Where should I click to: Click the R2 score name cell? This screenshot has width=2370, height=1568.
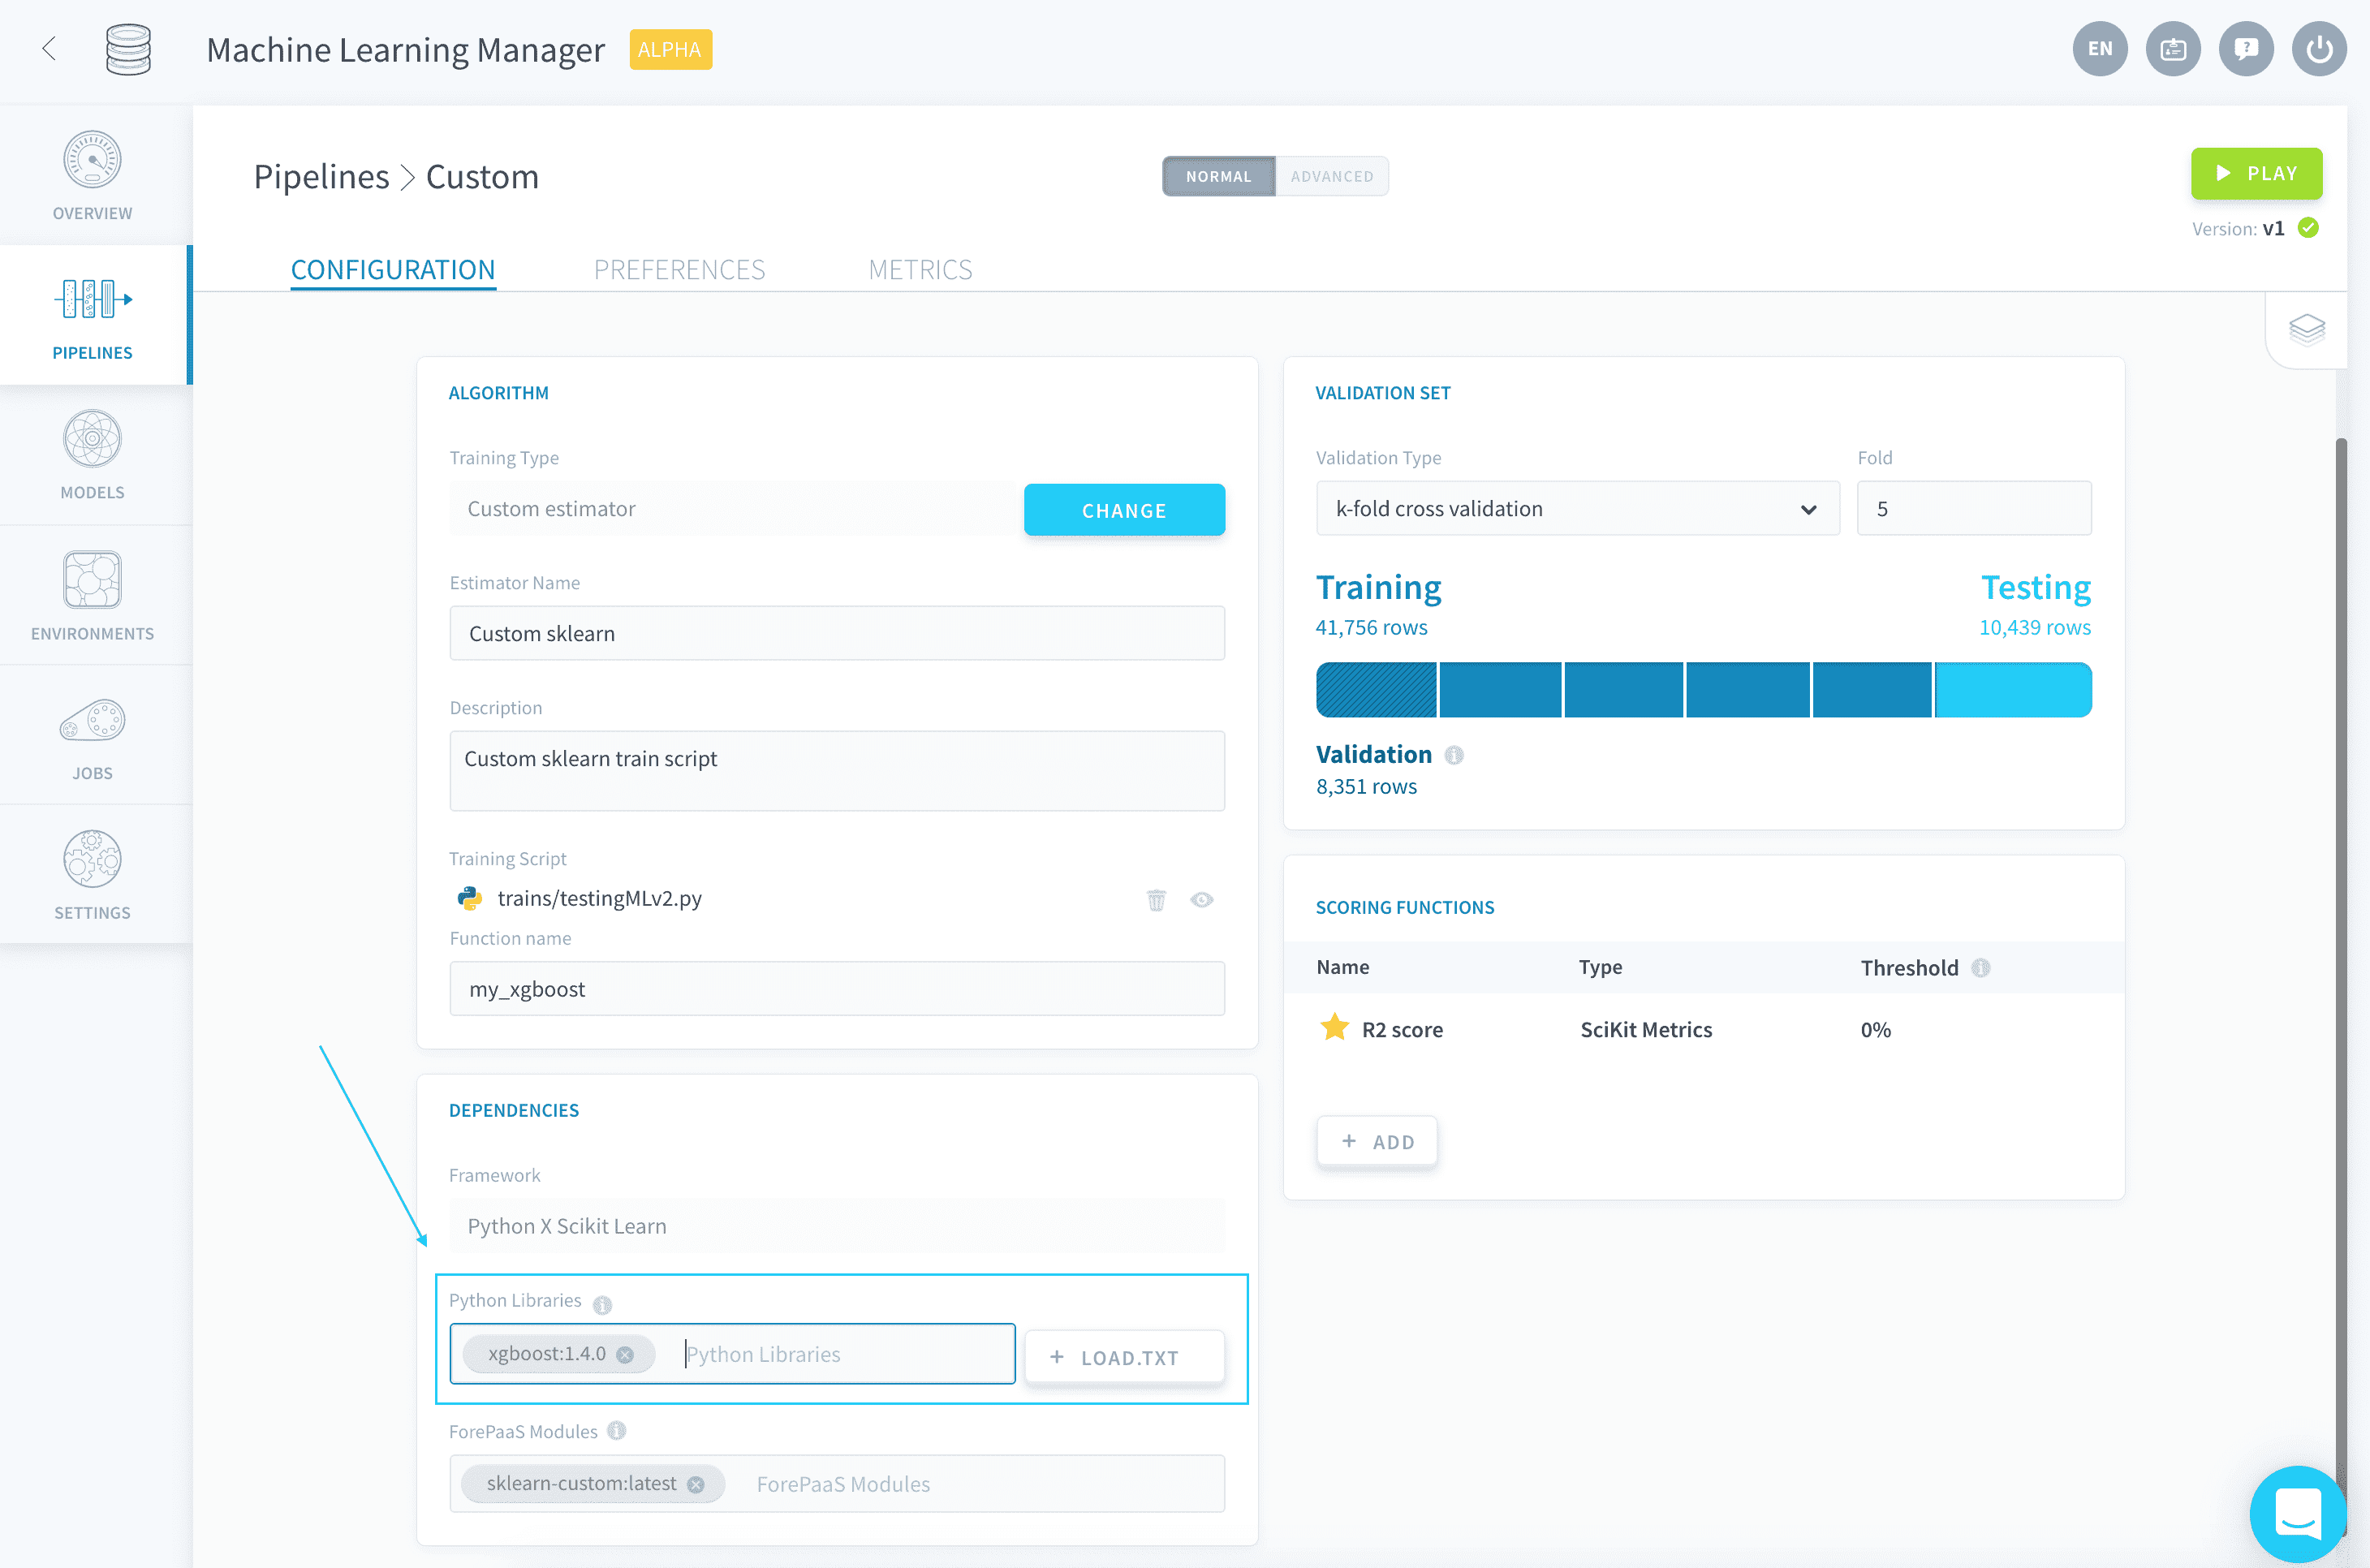coord(1402,1029)
